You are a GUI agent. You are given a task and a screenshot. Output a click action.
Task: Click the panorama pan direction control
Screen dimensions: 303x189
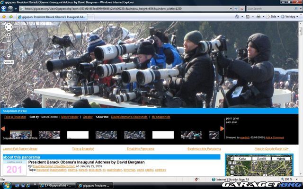[x=9, y=27]
